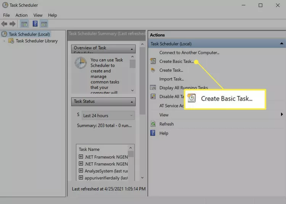286x204 pixels.
Task: Click the blue help toolbar icon
Action: pos(35,24)
